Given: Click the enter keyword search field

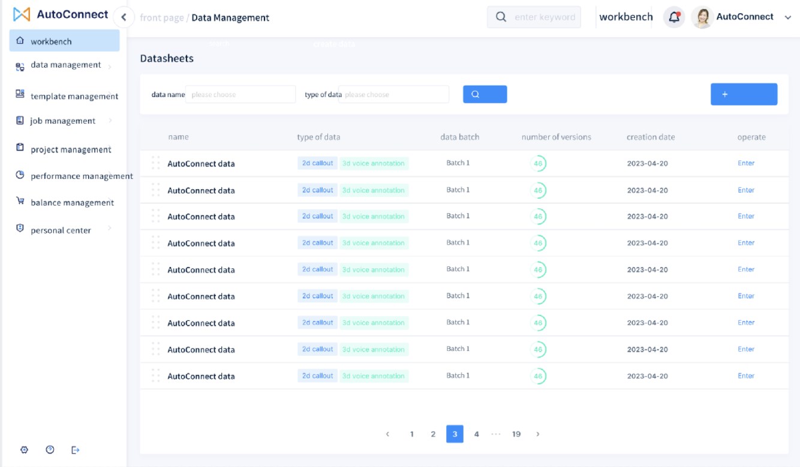Looking at the screenshot, I should [x=545, y=17].
